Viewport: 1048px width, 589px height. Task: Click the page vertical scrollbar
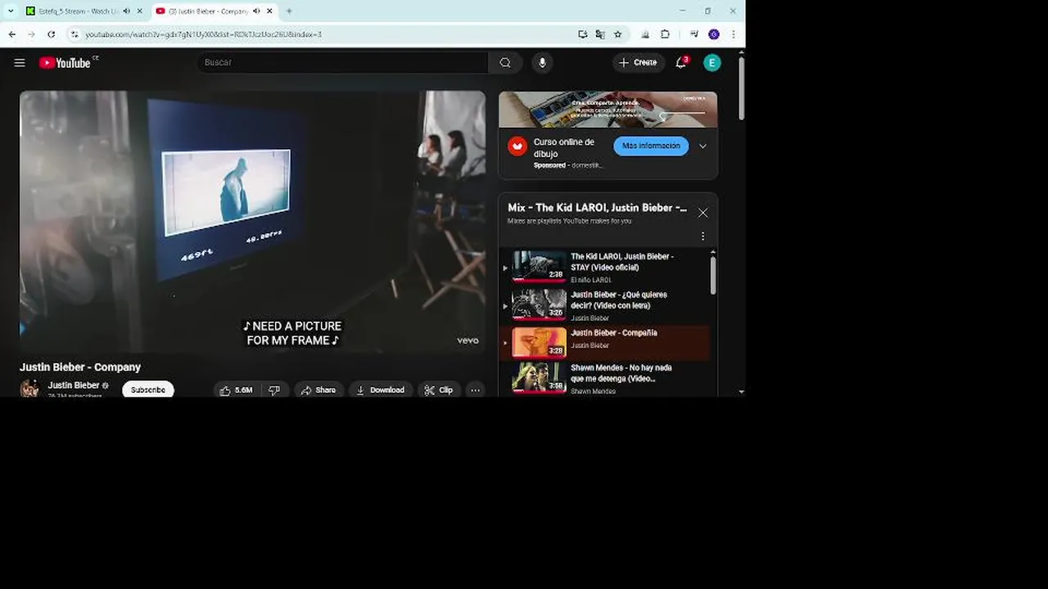[741, 90]
